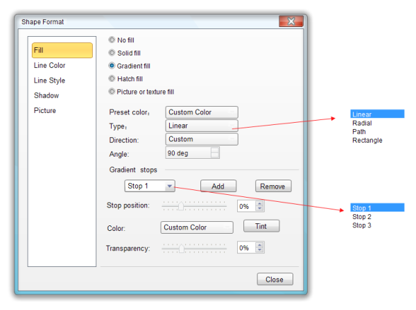Viewport: 416px width, 310px height.
Task: Open the Picture category
Action: click(x=45, y=110)
